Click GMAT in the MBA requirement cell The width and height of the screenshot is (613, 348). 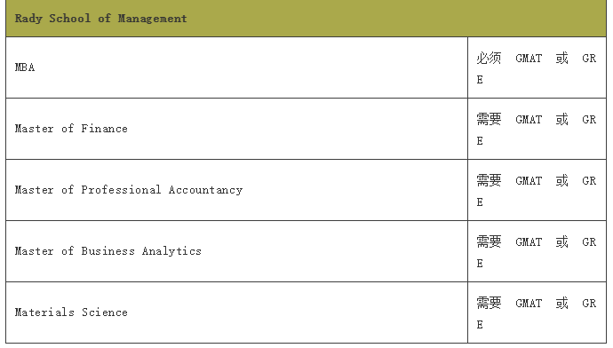[529, 59]
